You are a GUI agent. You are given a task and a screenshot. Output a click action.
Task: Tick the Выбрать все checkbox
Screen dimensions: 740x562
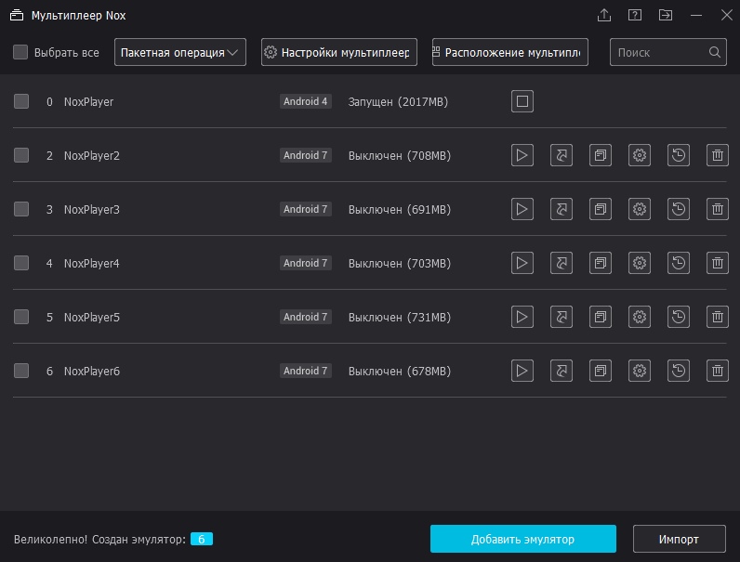click(20, 52)
